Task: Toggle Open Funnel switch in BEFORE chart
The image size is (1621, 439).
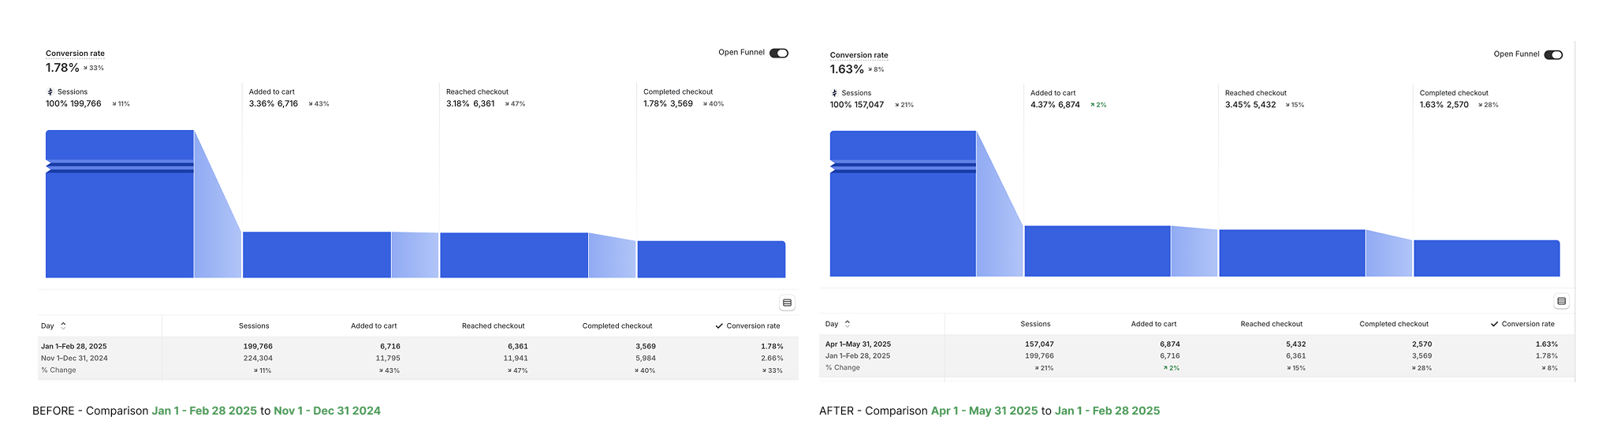Action: [778, 53]
